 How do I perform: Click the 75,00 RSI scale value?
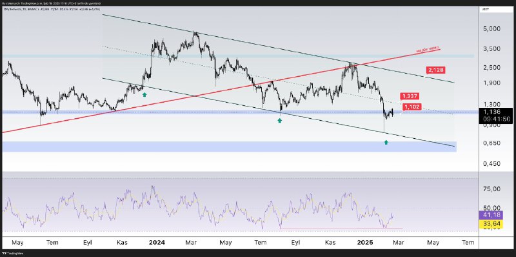[x=491, y=189]
